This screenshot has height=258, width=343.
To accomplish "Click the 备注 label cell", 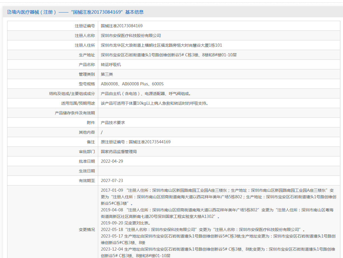I will point(53,142).
